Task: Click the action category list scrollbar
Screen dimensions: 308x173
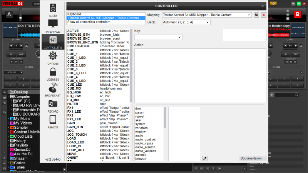Action: tap(165, 118)
